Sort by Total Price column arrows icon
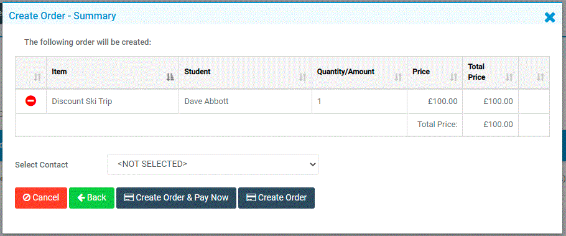Viewport: 566px width, 236px height. pos(509,77)
